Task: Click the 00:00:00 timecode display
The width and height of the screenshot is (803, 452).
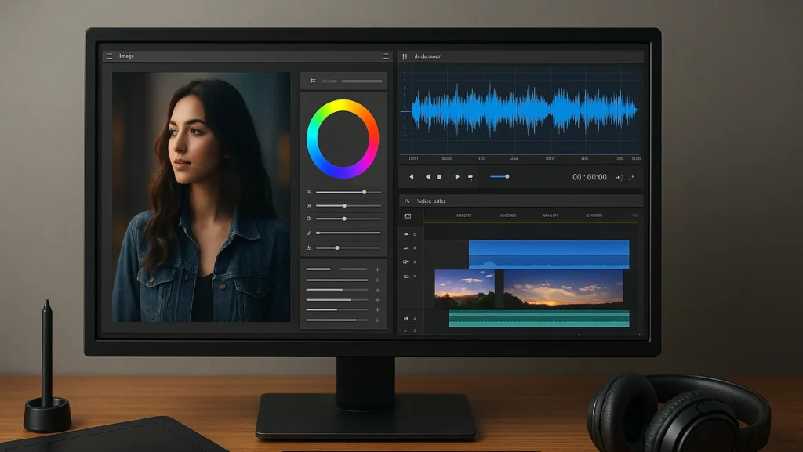Action: coord(590,177)
